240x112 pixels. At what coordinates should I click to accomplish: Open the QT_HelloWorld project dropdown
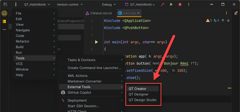pyautogui.click(x=37, y=5)
